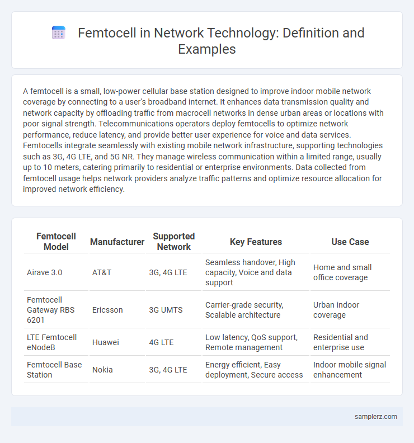Select the 'AT&T' manufacturer cell

click(x=117, y=272)
